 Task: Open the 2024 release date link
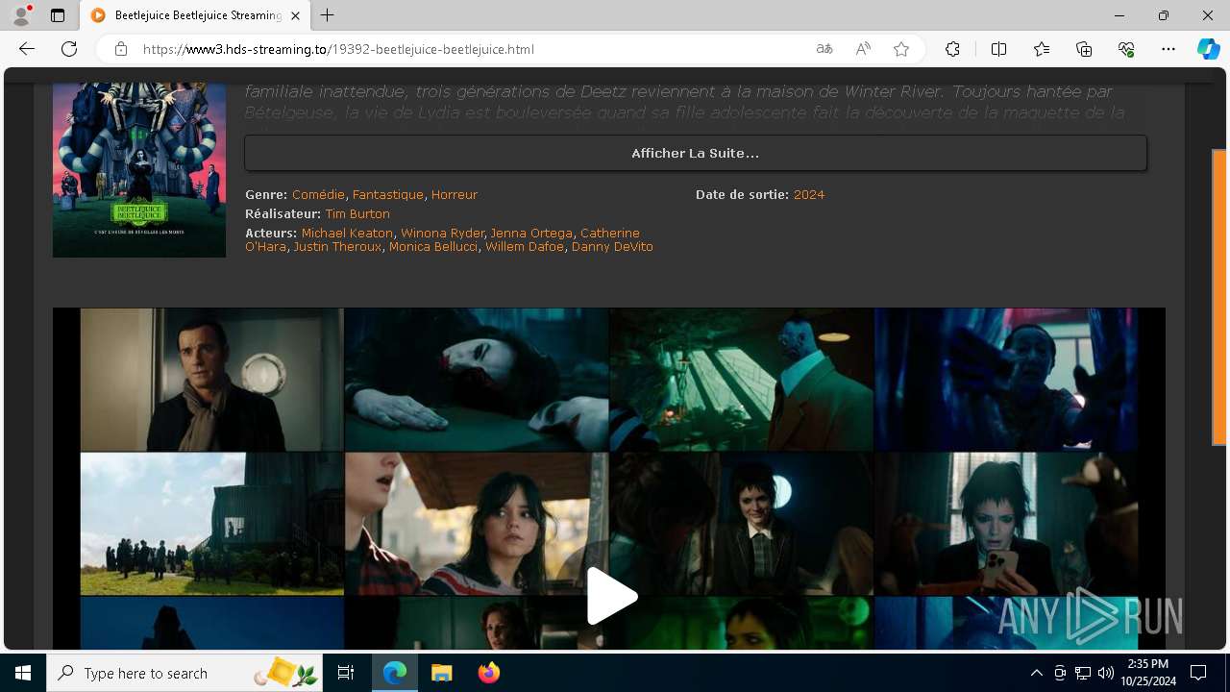809,194
